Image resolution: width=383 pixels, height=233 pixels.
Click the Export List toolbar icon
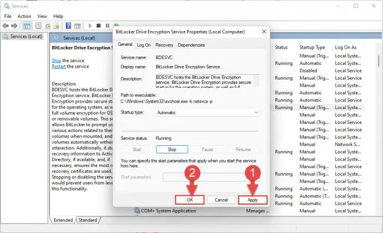pos(57,26)
